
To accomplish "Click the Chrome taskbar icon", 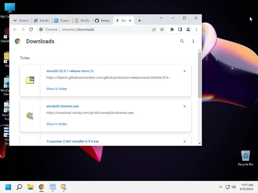I will tap(42, 187).
